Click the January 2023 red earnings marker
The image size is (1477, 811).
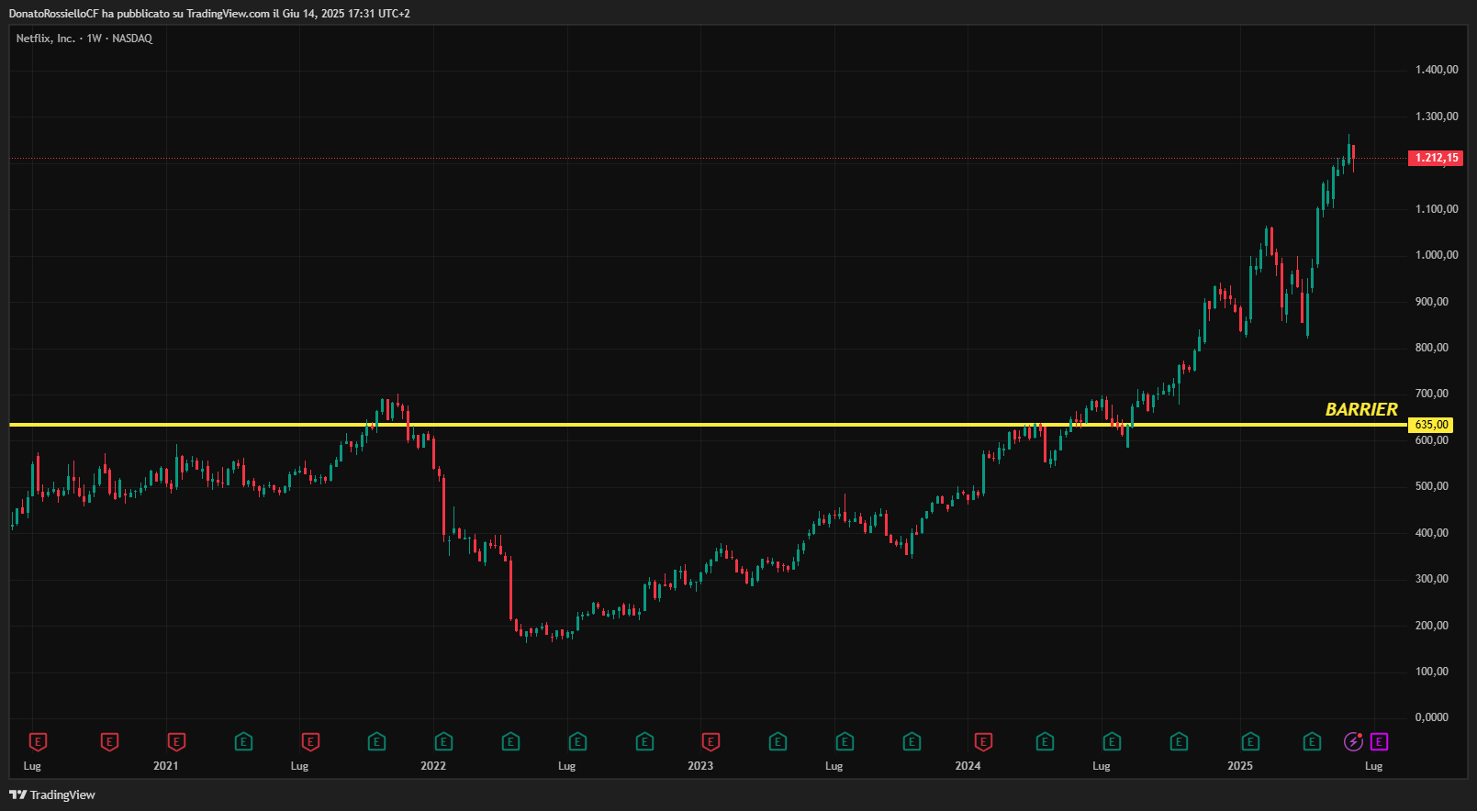[x=711, y=741]
